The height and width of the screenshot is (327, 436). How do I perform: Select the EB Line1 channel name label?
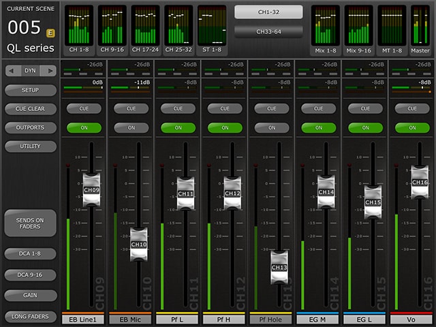pos(84,319)
